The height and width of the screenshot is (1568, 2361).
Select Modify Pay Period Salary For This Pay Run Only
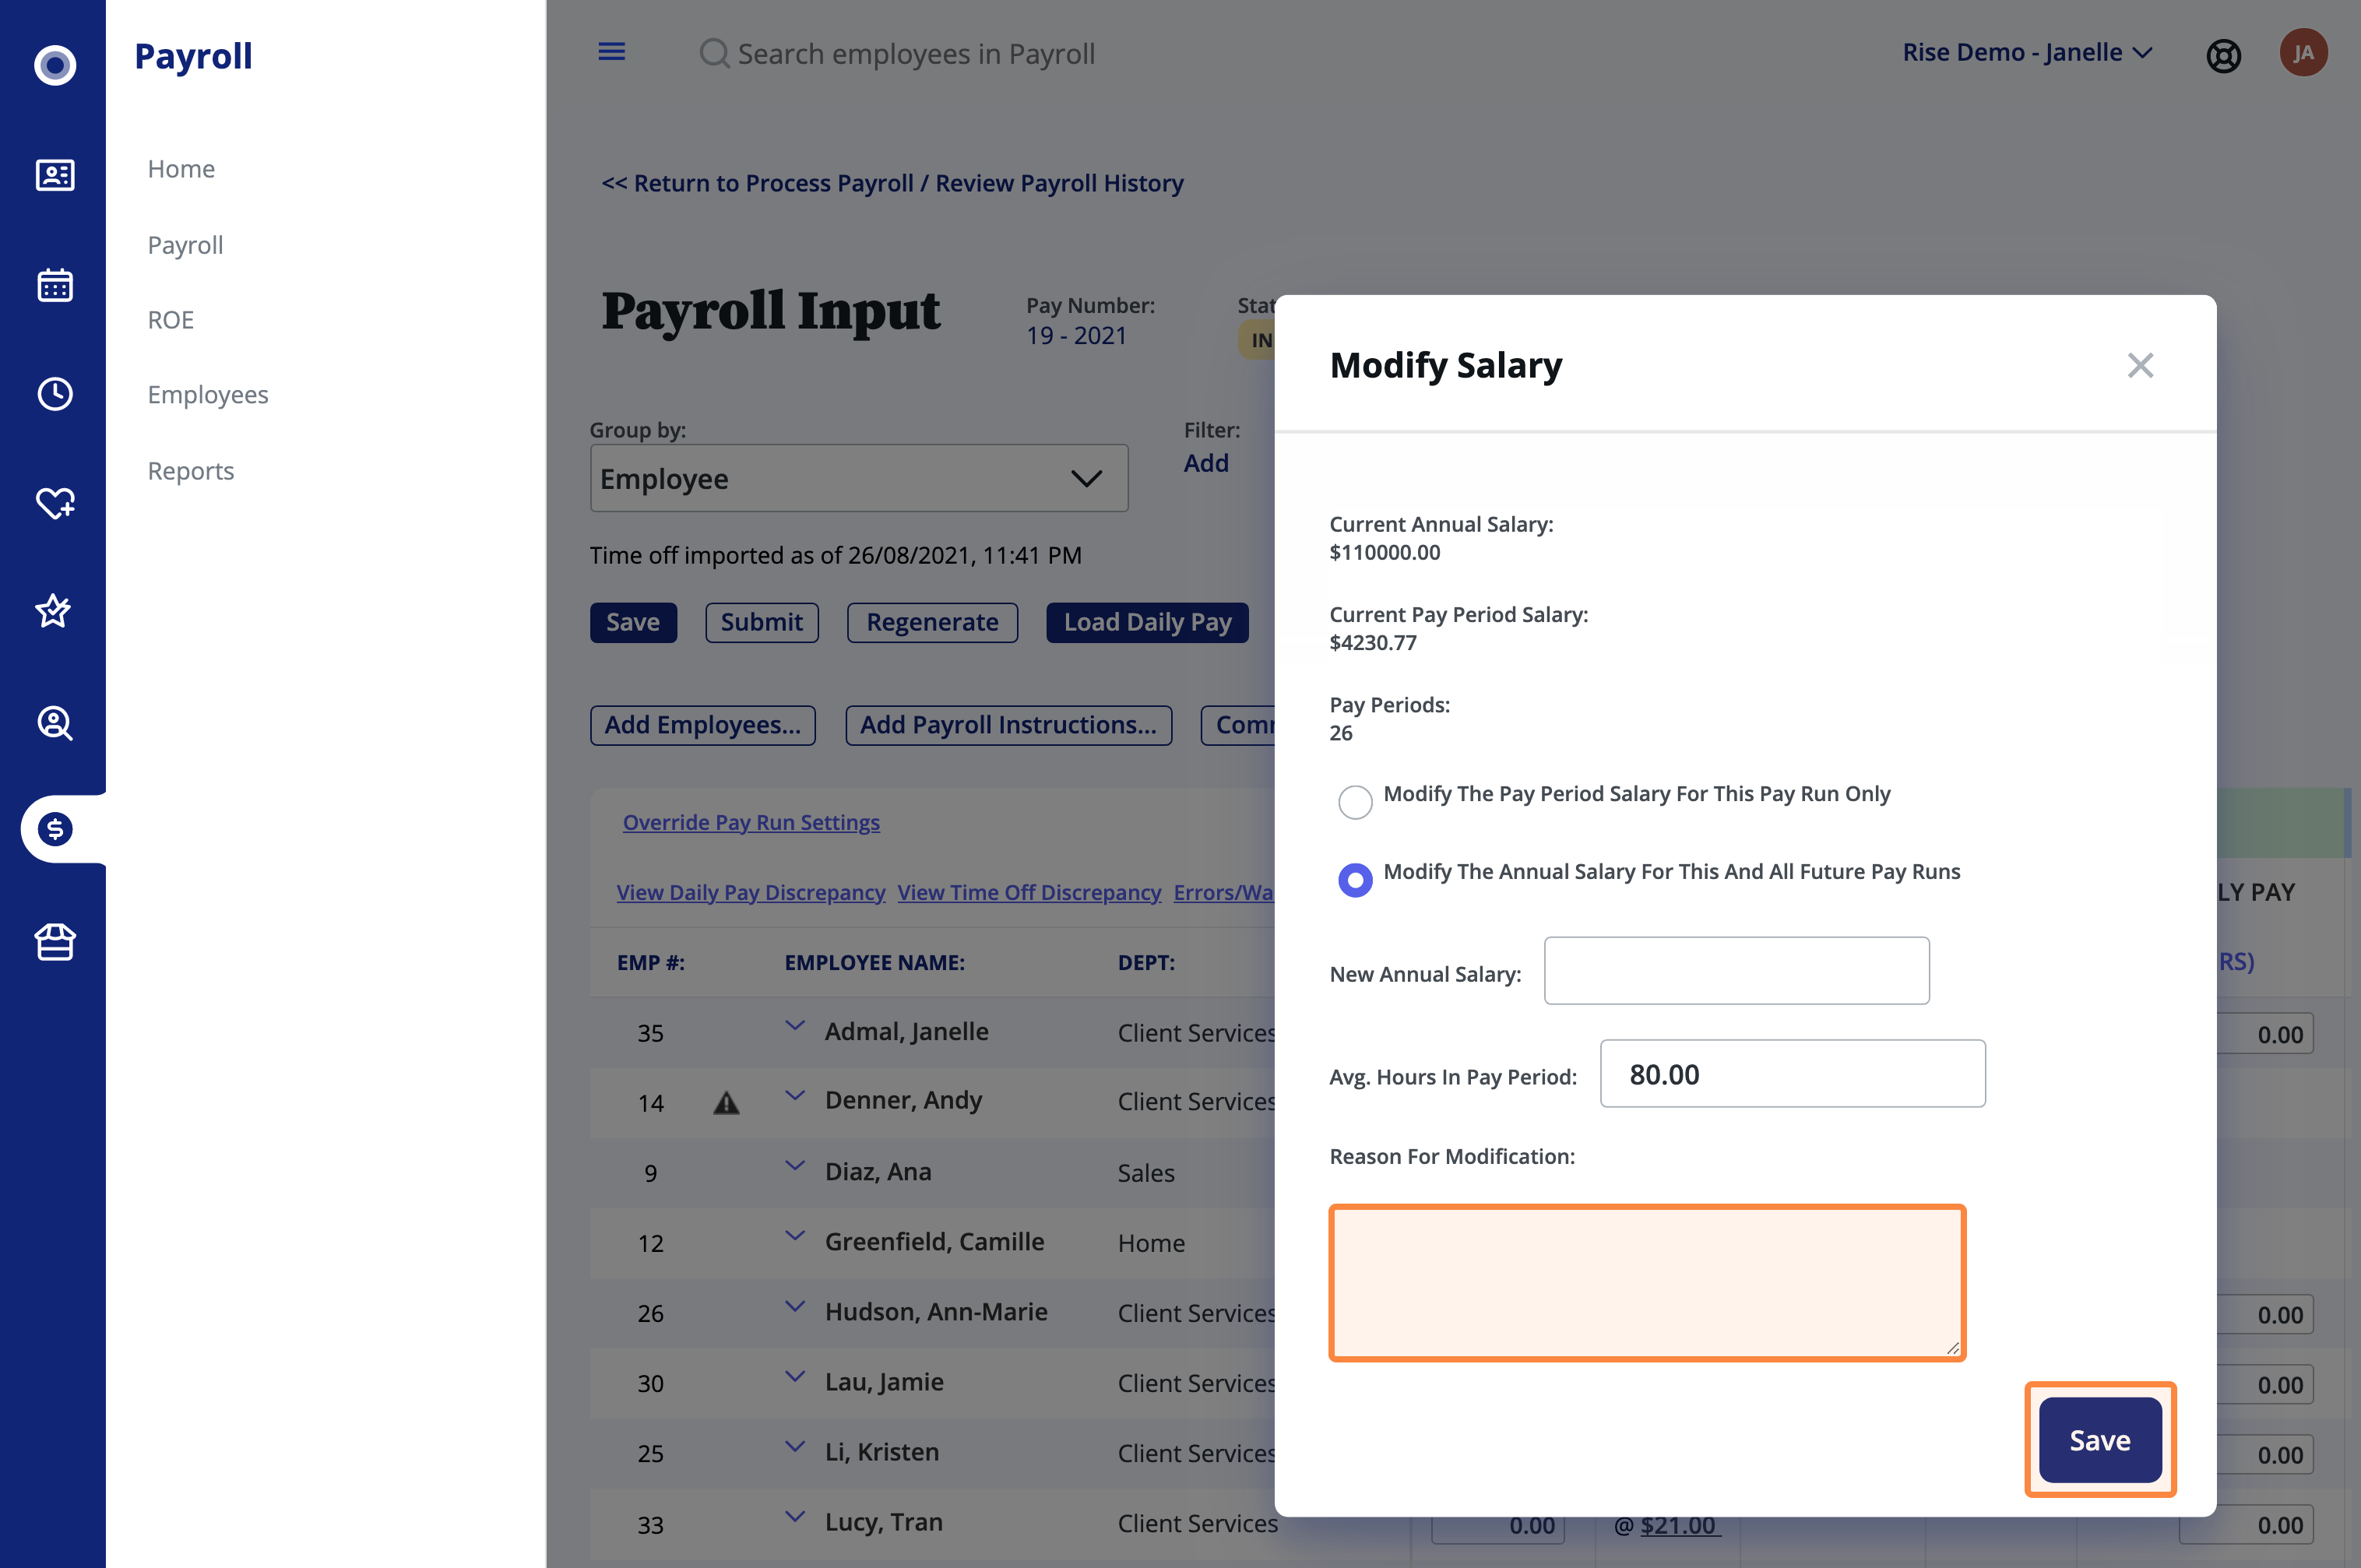coord(1355,801)
